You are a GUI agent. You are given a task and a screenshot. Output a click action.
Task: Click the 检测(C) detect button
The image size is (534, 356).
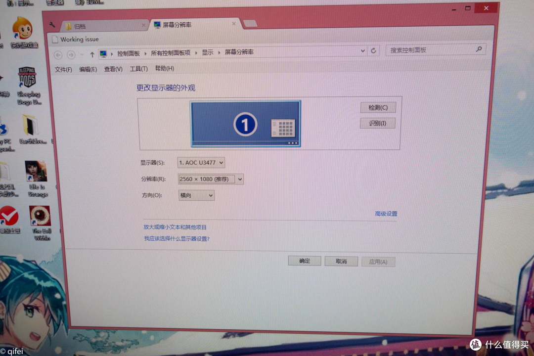point(378,107)
